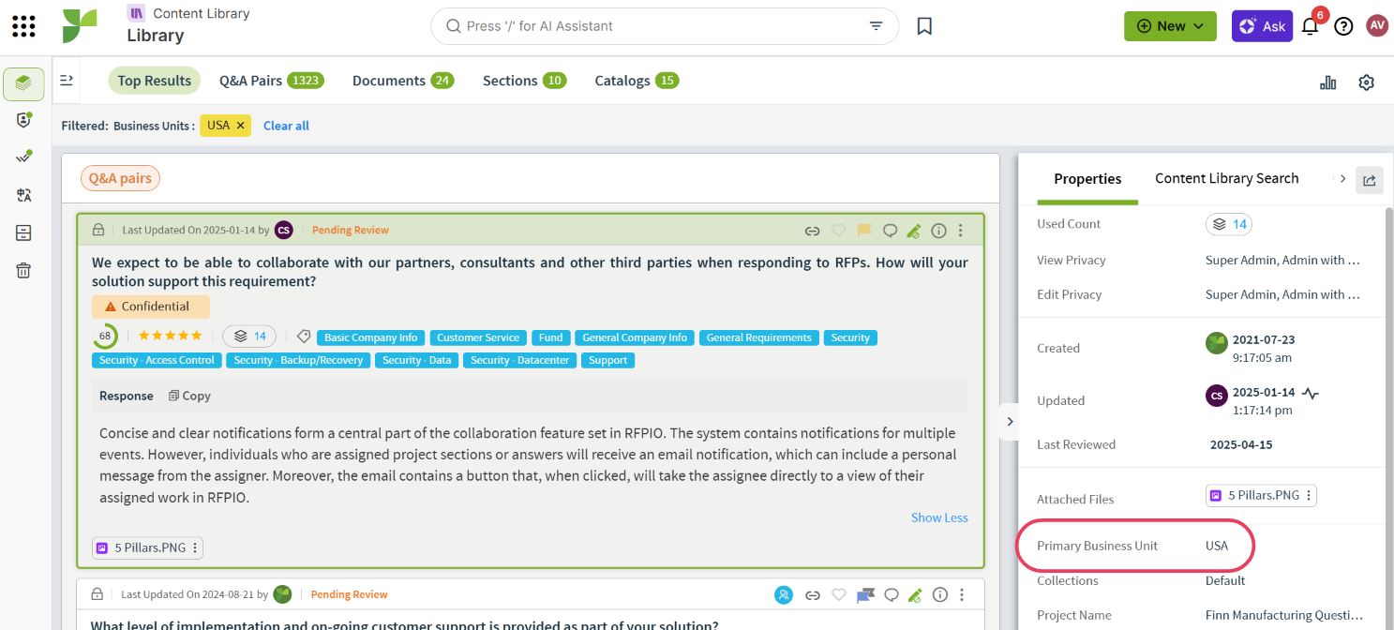Switch to the Sections tab
1394x630 pixels.
[x=525, y=81]
